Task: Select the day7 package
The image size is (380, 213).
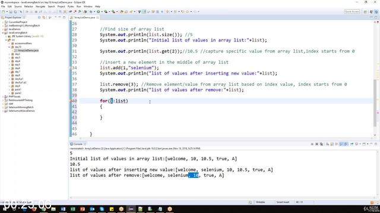Action: pyautogui.click(x=15, y=72)
